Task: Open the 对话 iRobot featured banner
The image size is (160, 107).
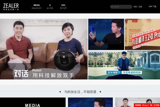Action: (x=44, y=49)
